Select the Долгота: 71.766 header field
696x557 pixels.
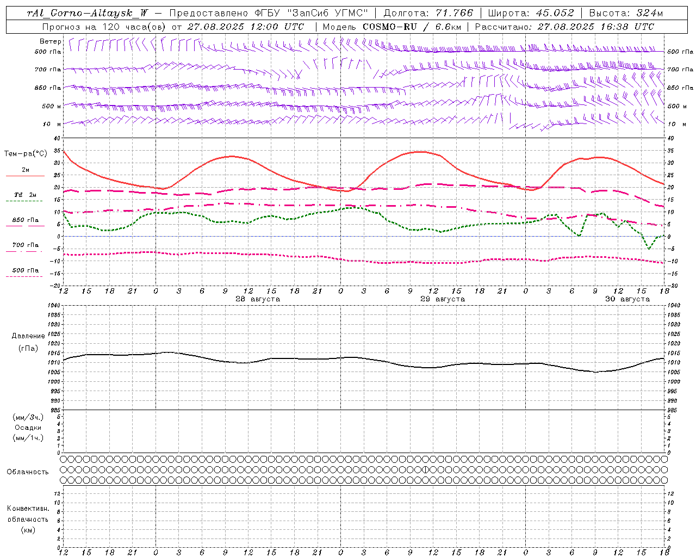click(x=428, y=13)
